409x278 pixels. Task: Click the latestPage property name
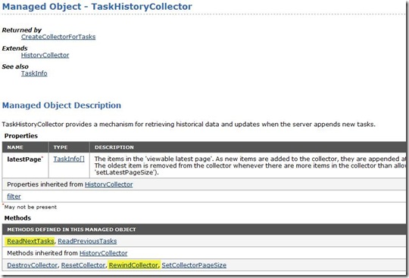(24, 159)
